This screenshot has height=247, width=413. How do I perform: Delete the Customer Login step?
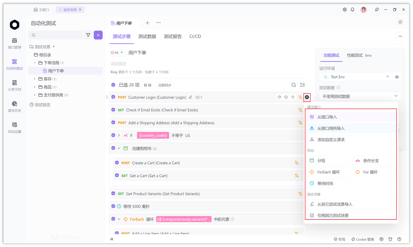click(x=293, y=97)
